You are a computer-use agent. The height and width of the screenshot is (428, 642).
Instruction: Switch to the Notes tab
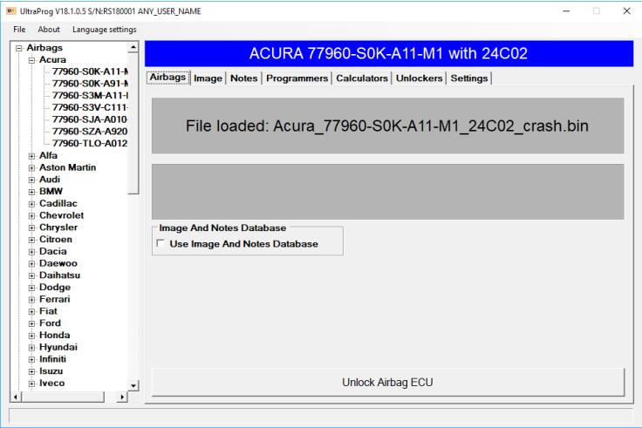click(x=243, y=78)
